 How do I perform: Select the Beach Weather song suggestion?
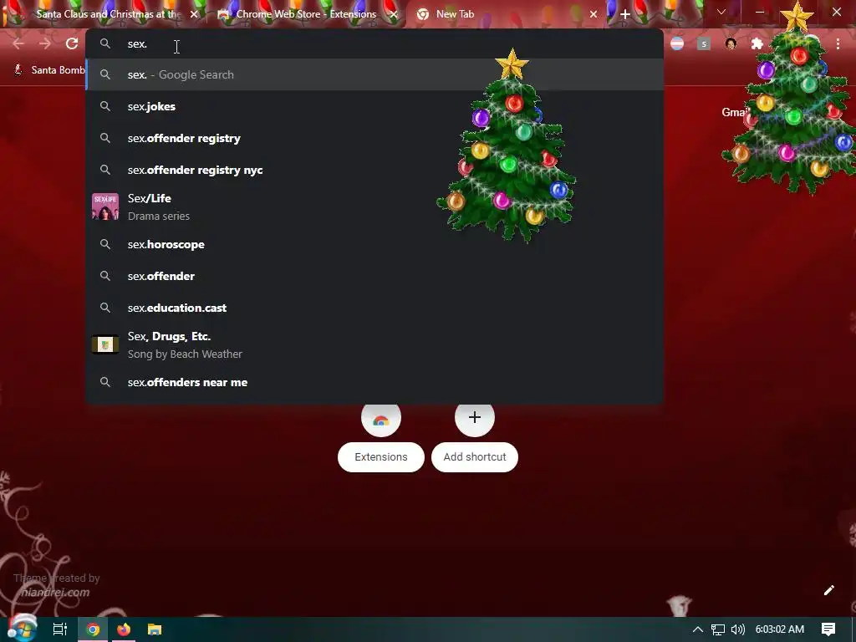coord(374,345)
